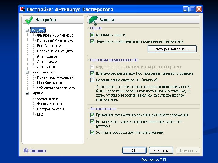
Task: Confirm settings with the OK button
Action: click(x=134, y=150)
